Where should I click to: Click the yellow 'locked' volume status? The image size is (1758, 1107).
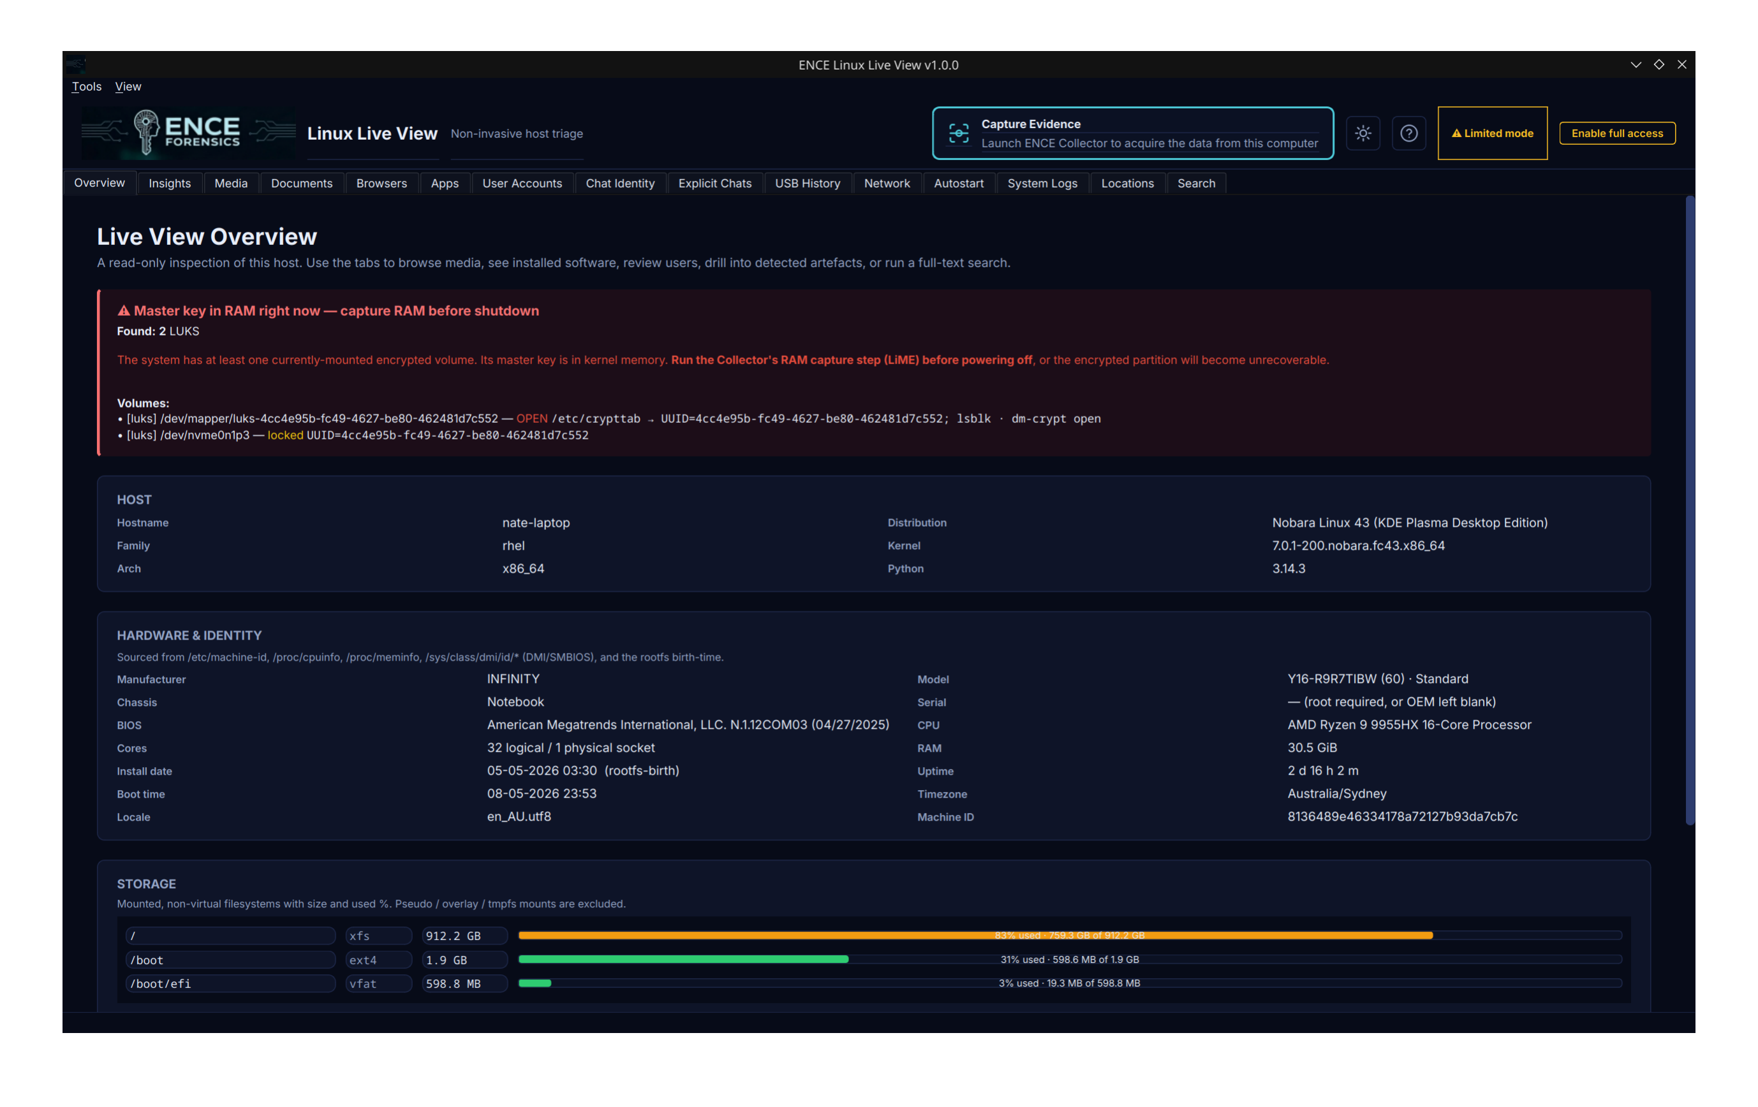pyautogui.click(x=286, y=436)
